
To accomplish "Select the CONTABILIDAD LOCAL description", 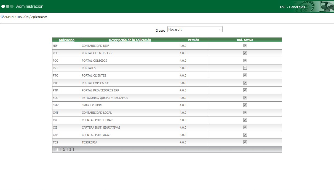I will click(97, 113).
